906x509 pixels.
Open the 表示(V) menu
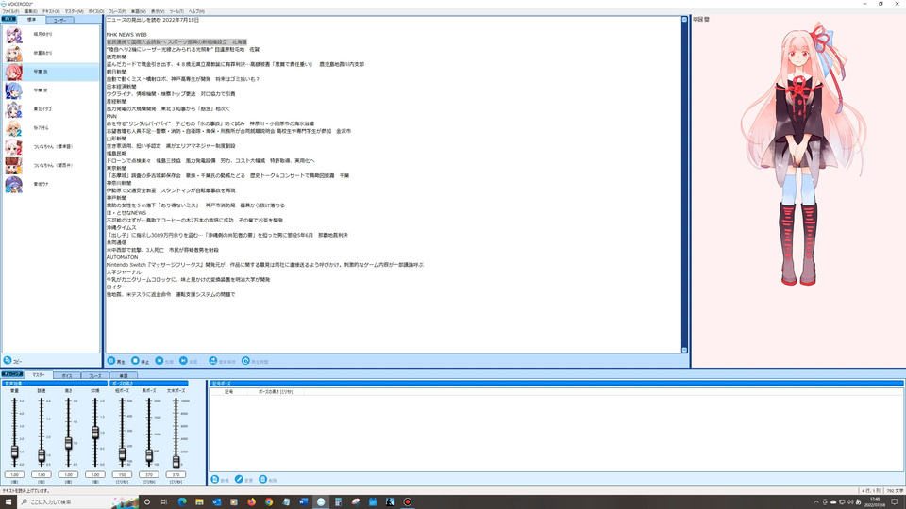(x=158, y=11)
